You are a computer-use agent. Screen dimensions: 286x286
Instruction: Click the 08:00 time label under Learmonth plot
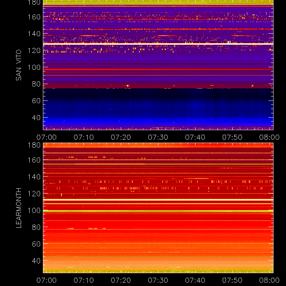(270, 280)
